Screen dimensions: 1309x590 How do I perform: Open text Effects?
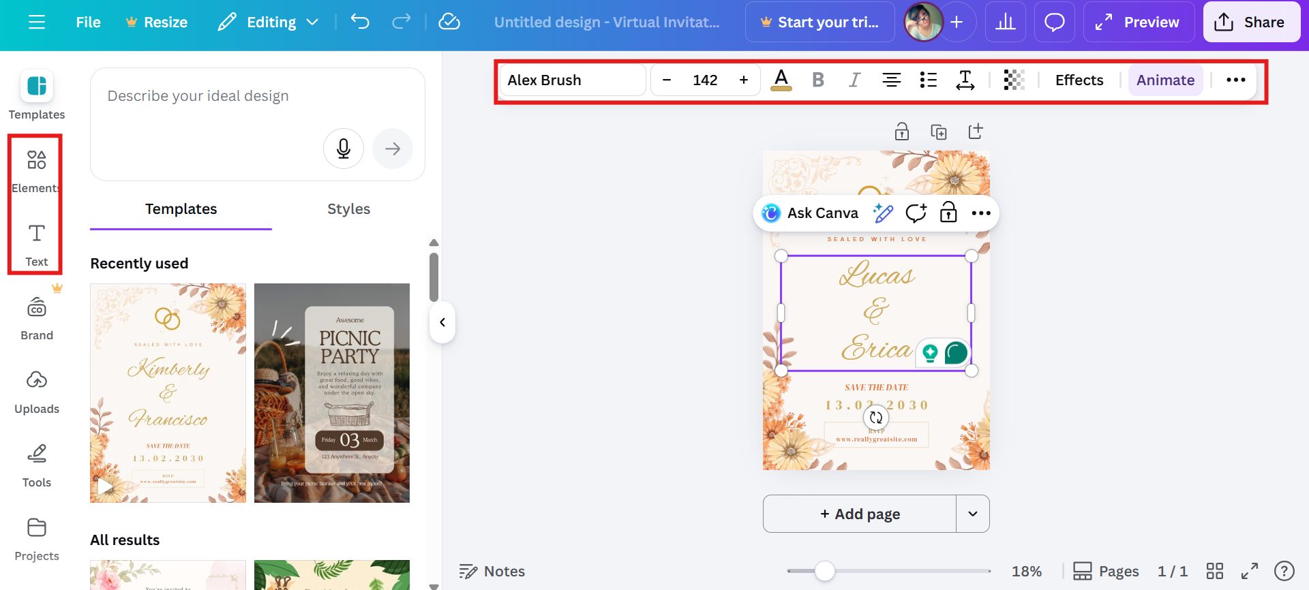(1079, 80)
